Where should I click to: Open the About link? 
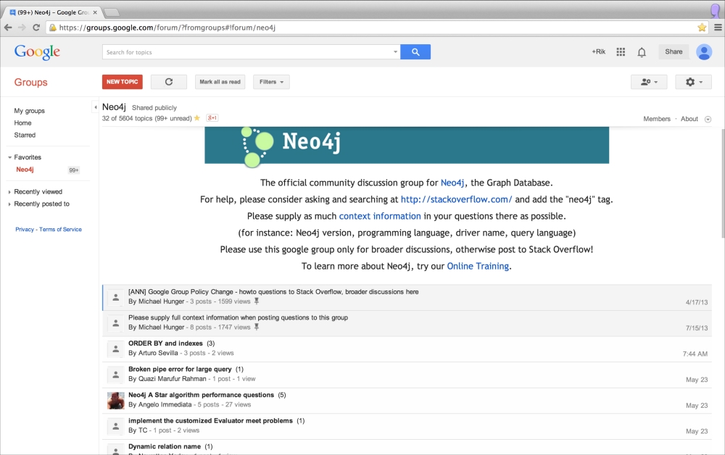tap(689, 119)
